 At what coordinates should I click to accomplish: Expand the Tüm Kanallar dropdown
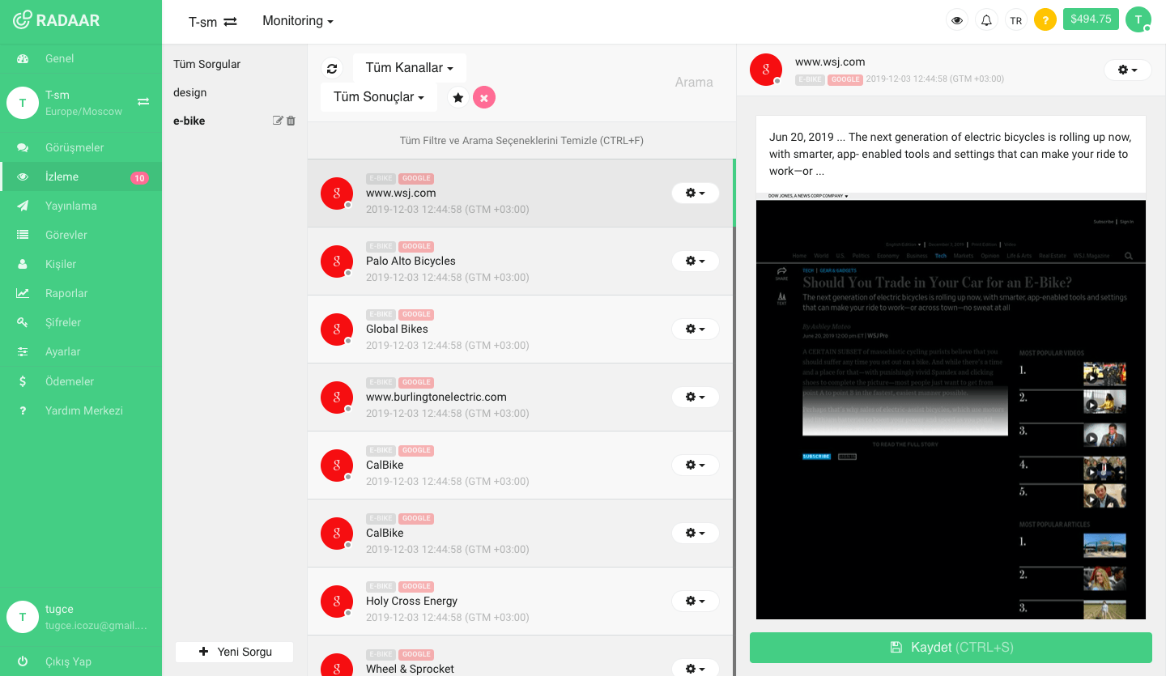[x=409, y=68]
